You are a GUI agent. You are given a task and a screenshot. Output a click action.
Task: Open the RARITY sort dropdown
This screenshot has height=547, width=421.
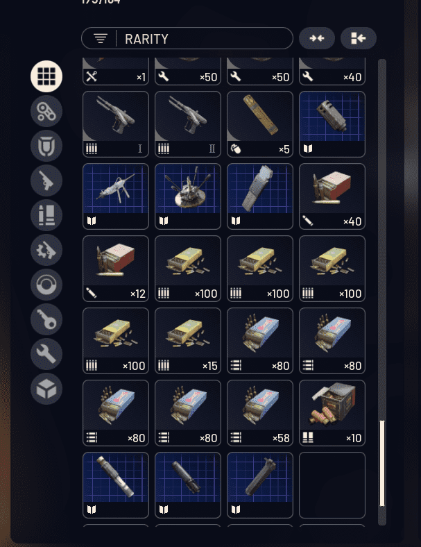[x=187, y=38]
